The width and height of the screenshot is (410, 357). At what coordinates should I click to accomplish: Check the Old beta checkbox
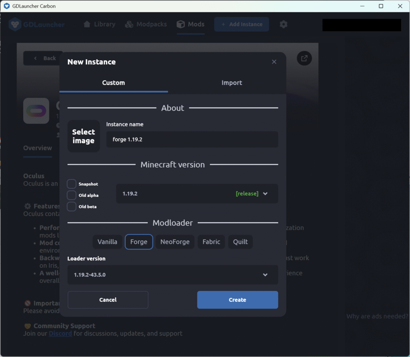coord(72,207)
